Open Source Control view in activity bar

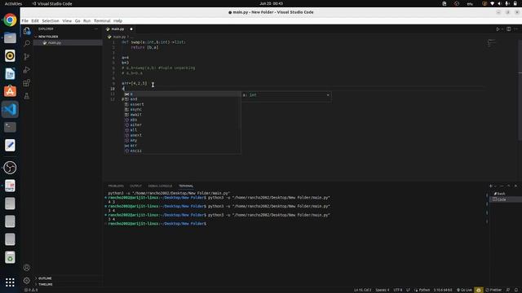pyautogui.click(x=27, y=57)
